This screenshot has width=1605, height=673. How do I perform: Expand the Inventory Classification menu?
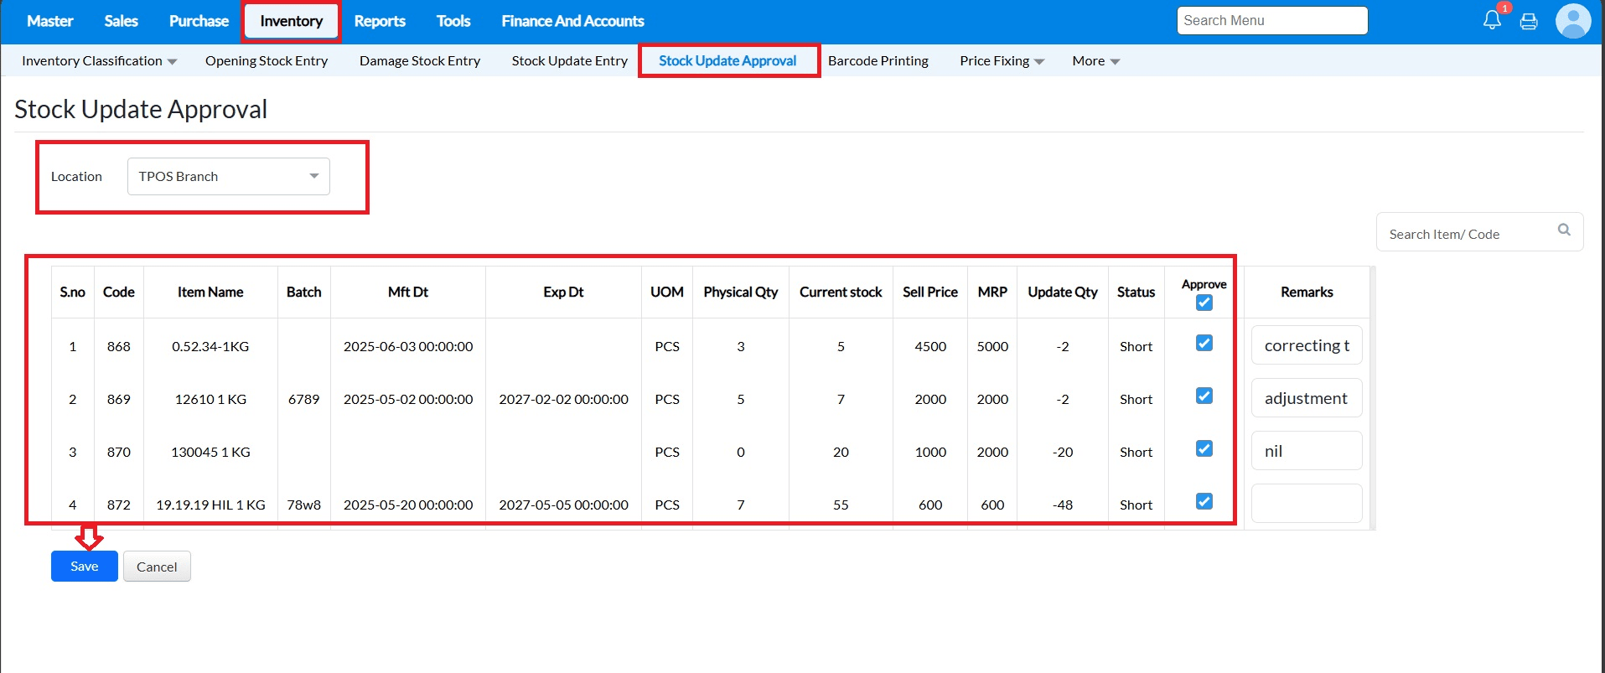tap(99, 61)
